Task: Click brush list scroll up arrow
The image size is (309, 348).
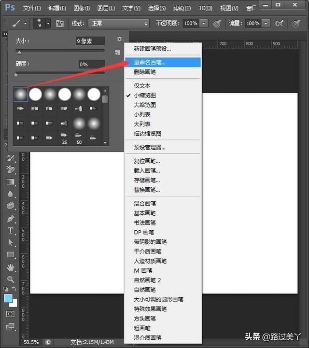Action: coord(105,91)
